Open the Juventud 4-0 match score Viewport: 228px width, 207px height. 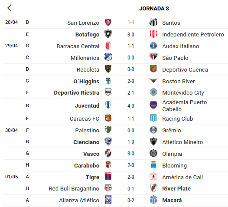pos(131,106)
